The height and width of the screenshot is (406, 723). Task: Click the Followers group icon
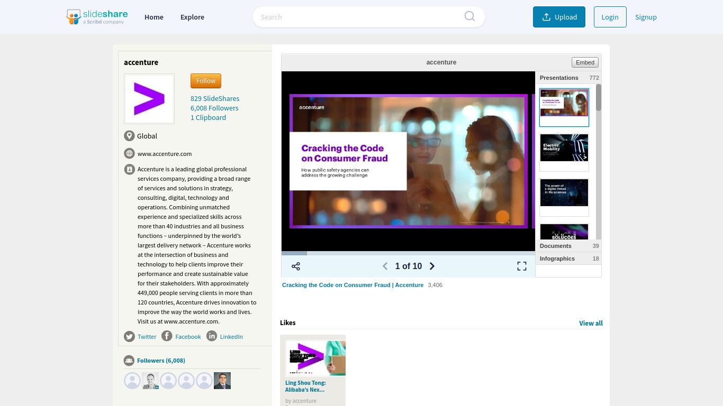point(129,361)
